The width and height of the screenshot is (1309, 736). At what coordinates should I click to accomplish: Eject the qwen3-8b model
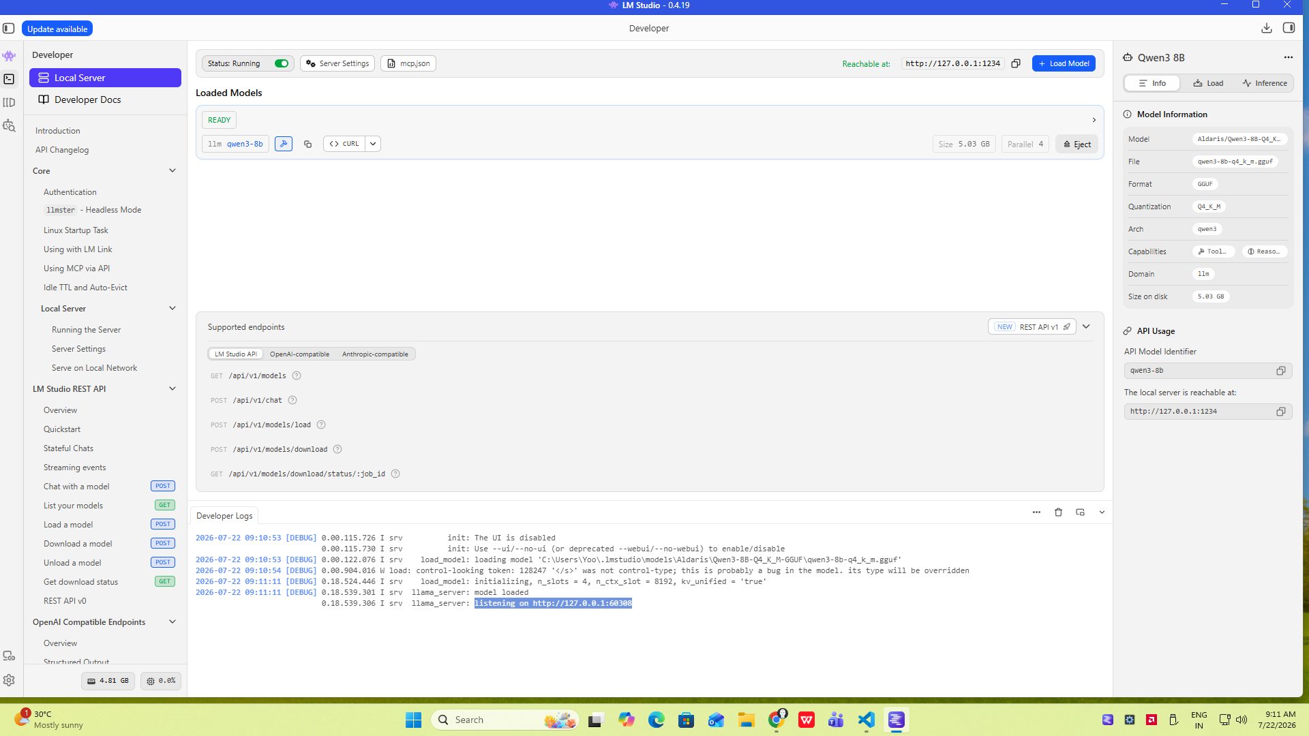(x=1077, y=144)
